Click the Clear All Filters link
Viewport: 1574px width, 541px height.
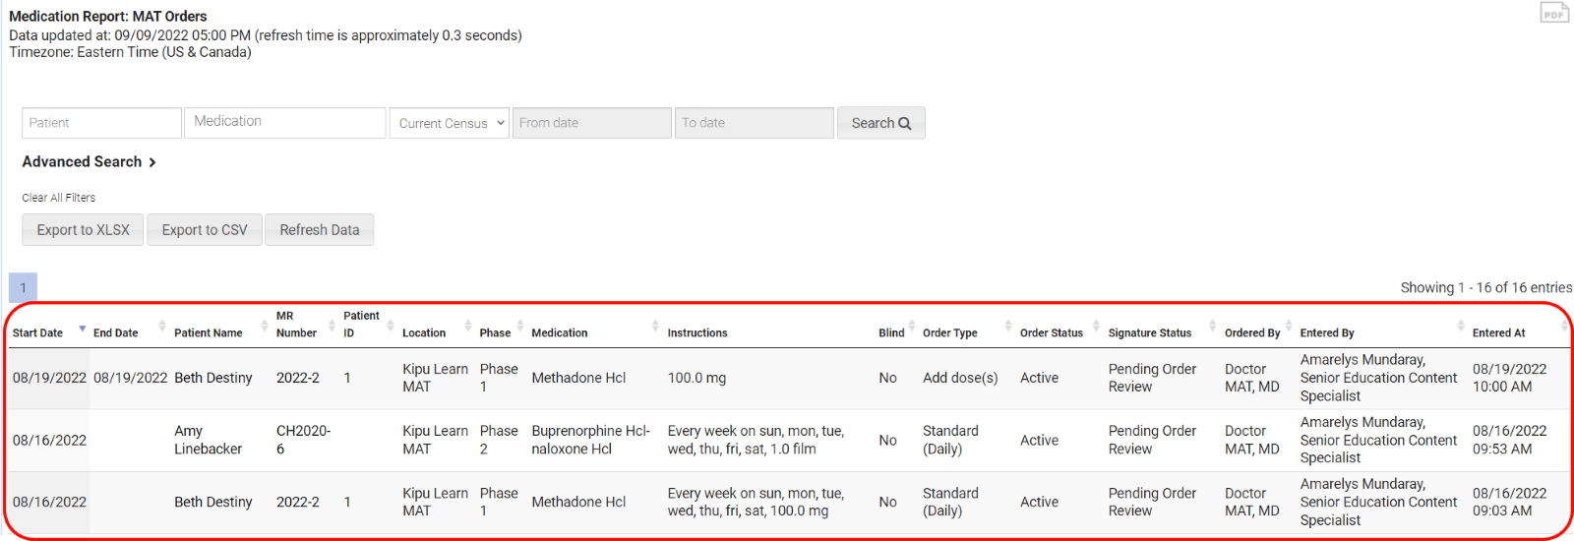click(x=59, y=198)
